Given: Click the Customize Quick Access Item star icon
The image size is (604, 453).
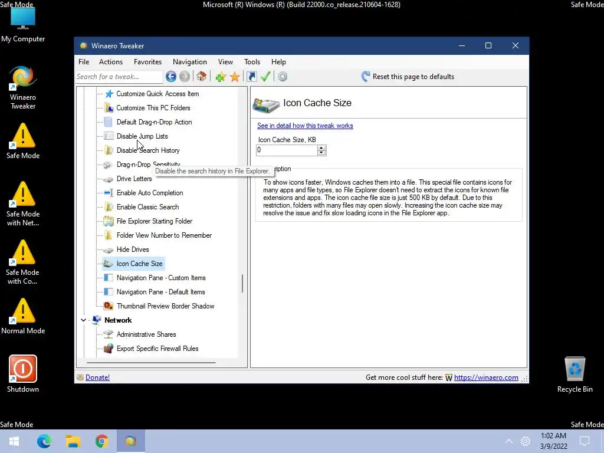Looking at the screenshot, I should coord(109,94).
